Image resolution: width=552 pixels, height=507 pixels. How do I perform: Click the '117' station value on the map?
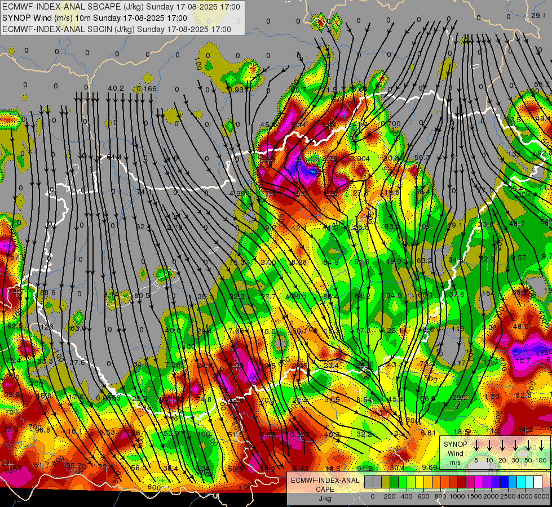460,363
